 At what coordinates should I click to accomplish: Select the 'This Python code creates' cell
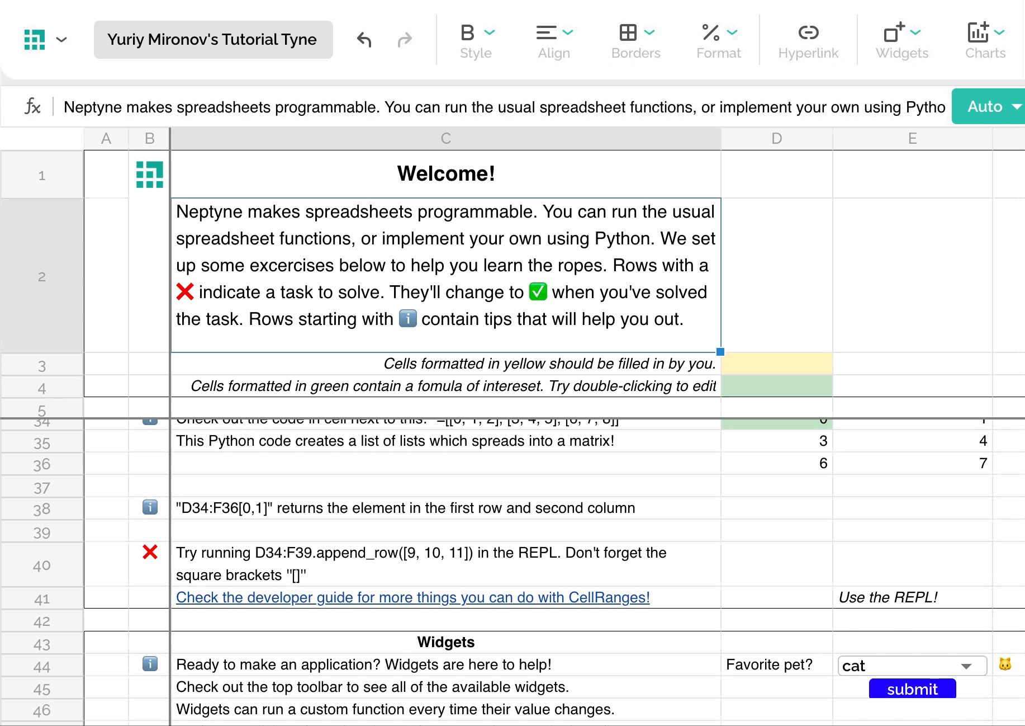click(x=446, y=441)
